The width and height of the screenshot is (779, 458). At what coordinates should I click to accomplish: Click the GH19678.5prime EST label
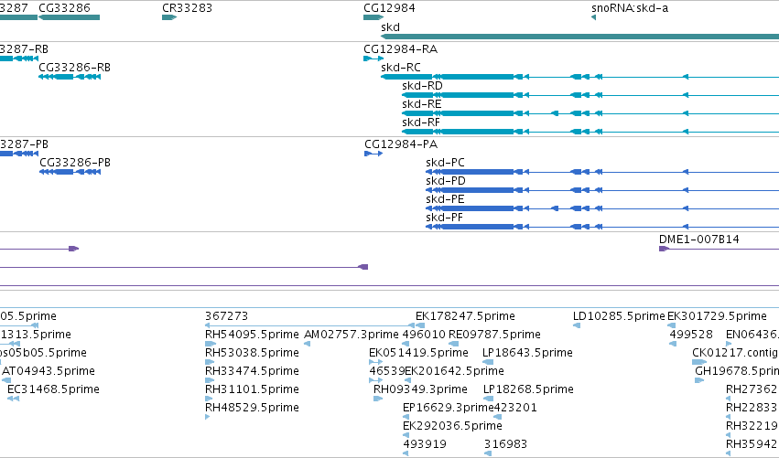pos(737,371)
